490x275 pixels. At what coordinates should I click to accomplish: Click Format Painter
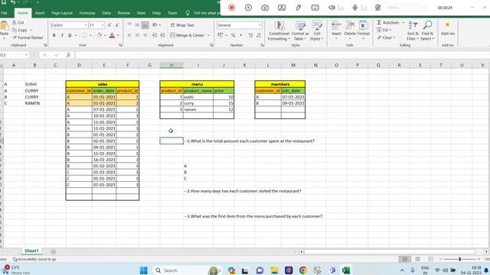tap(28, 37)
